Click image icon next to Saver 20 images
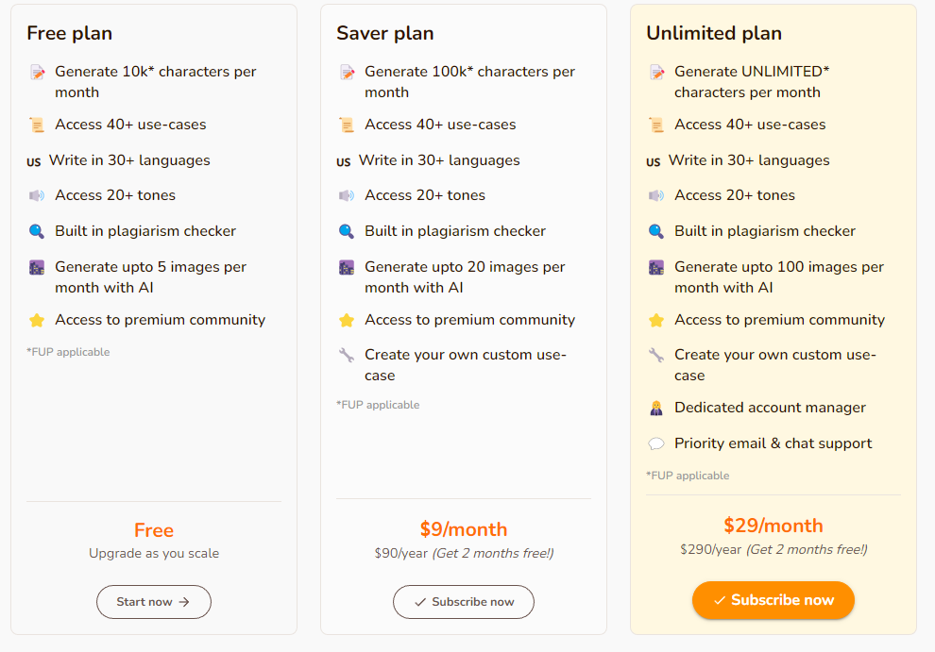 347,268
